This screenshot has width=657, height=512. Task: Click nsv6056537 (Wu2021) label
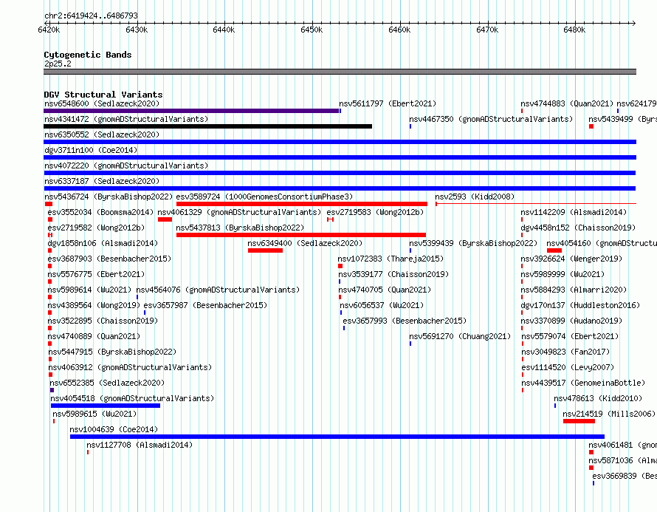pyautogui.click(x=382, y=305)
